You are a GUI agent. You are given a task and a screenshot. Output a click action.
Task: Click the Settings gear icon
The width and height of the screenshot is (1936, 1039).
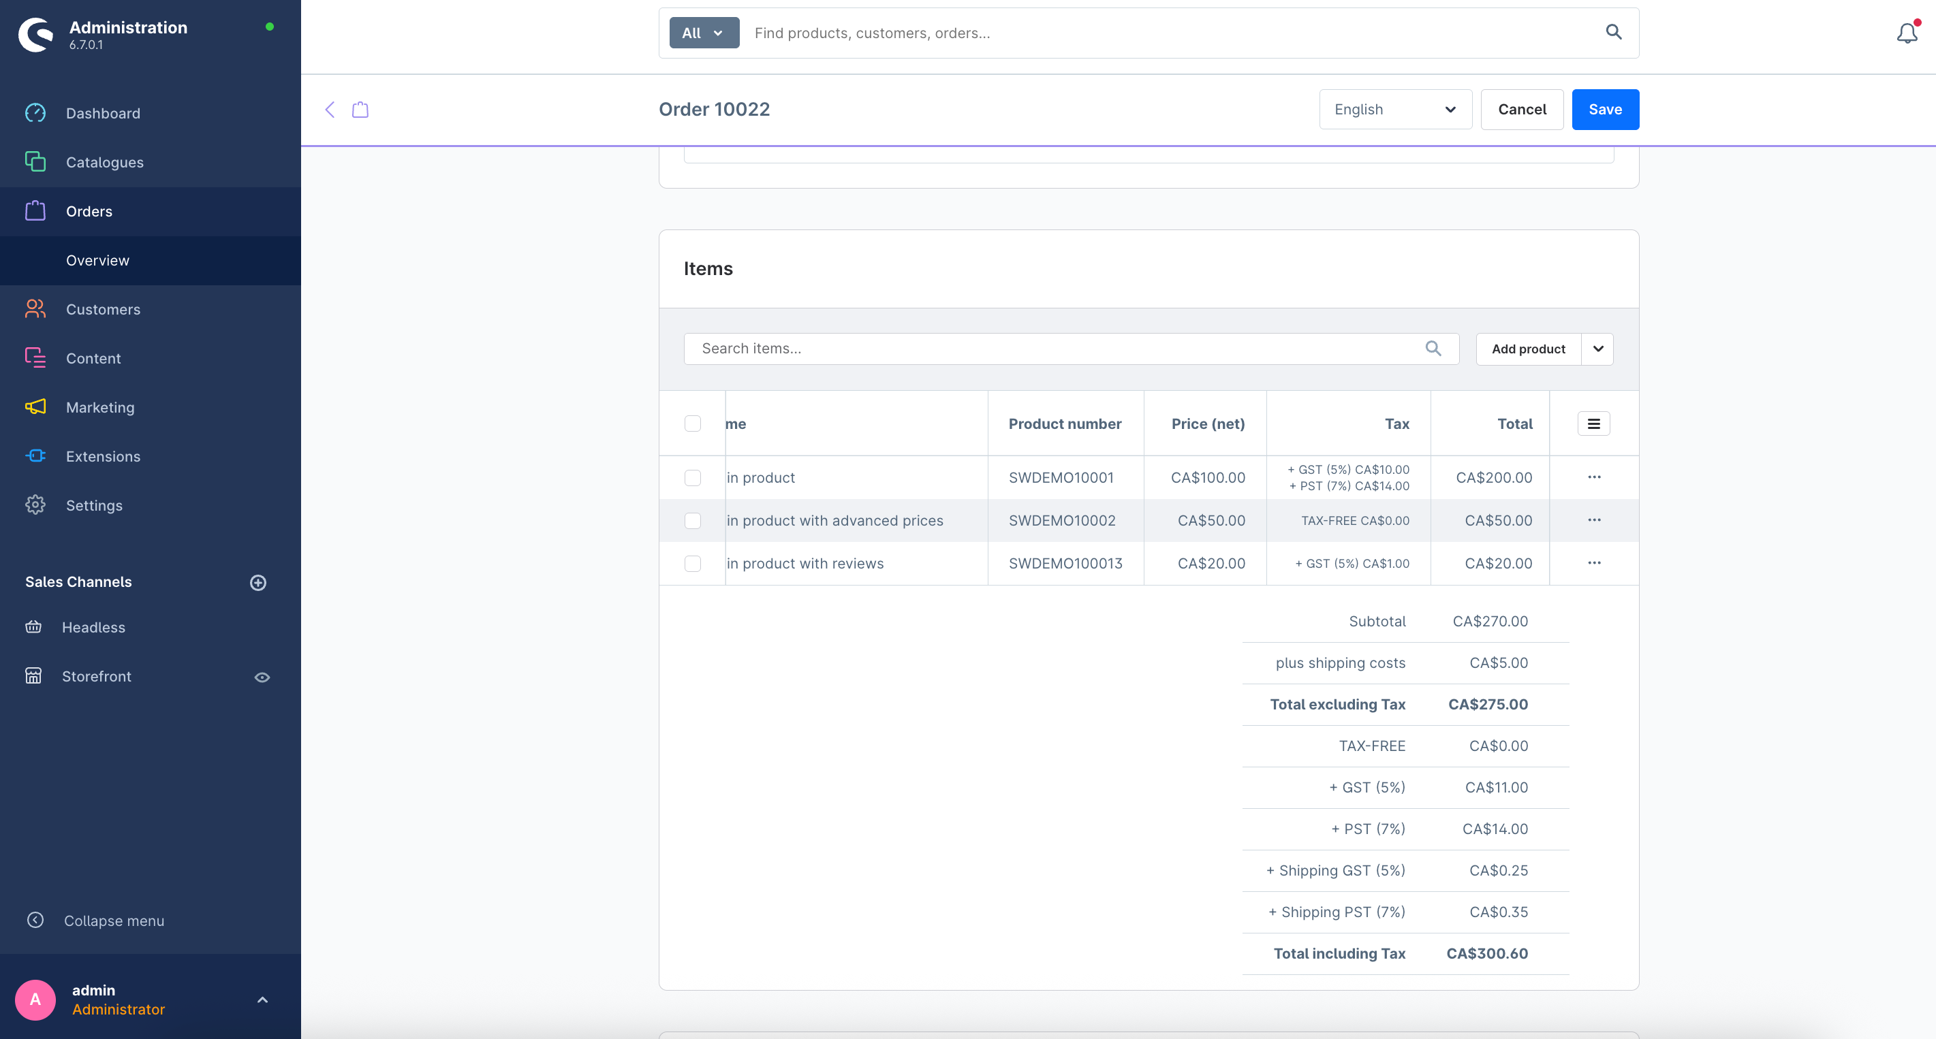tap(35, 505)
